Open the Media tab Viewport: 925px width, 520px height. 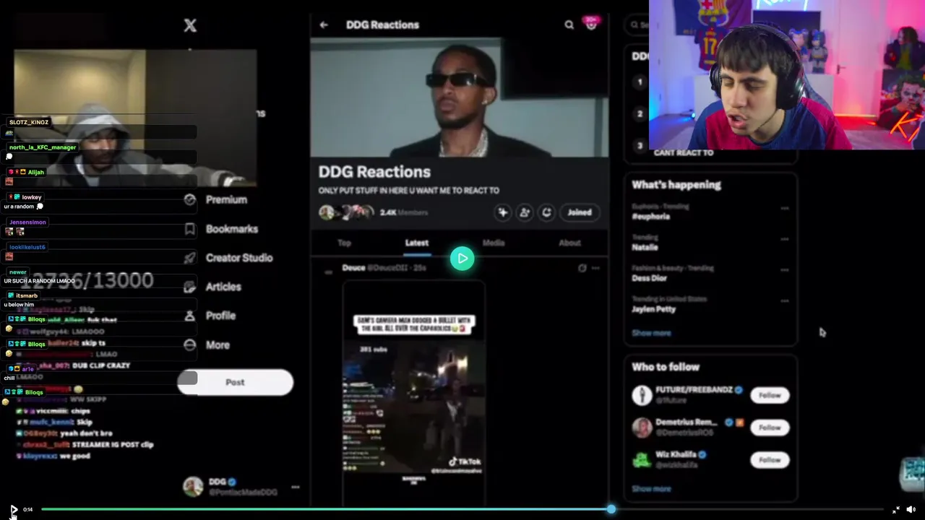494,243
